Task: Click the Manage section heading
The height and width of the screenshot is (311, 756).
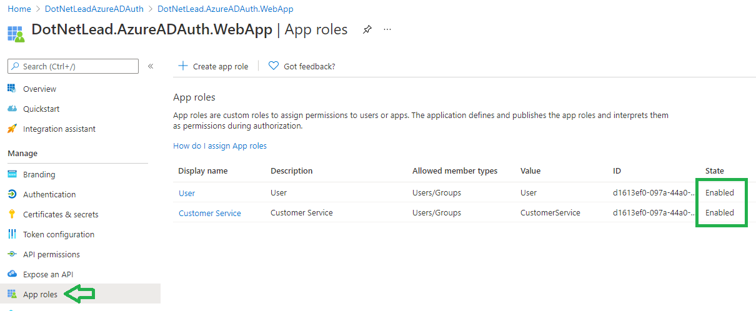Action: [x=22, y=154]
